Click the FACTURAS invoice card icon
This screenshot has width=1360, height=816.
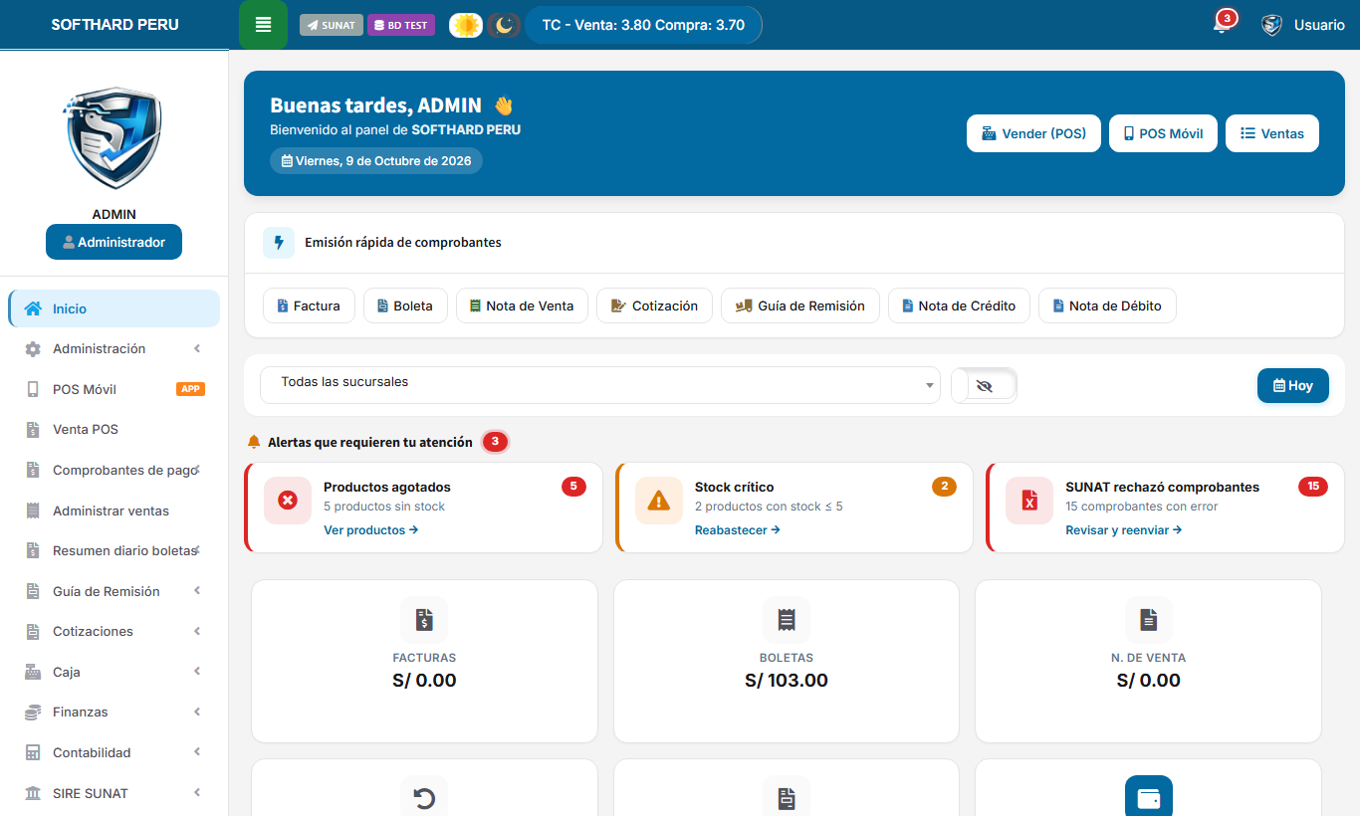pyautogui.click(x=424, y=620)
